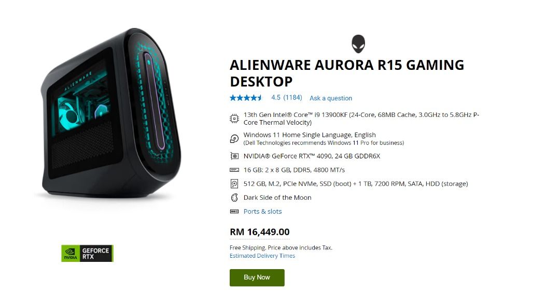Click the ports and slots icon
The image size is (560, 295).
pos(234,212)
